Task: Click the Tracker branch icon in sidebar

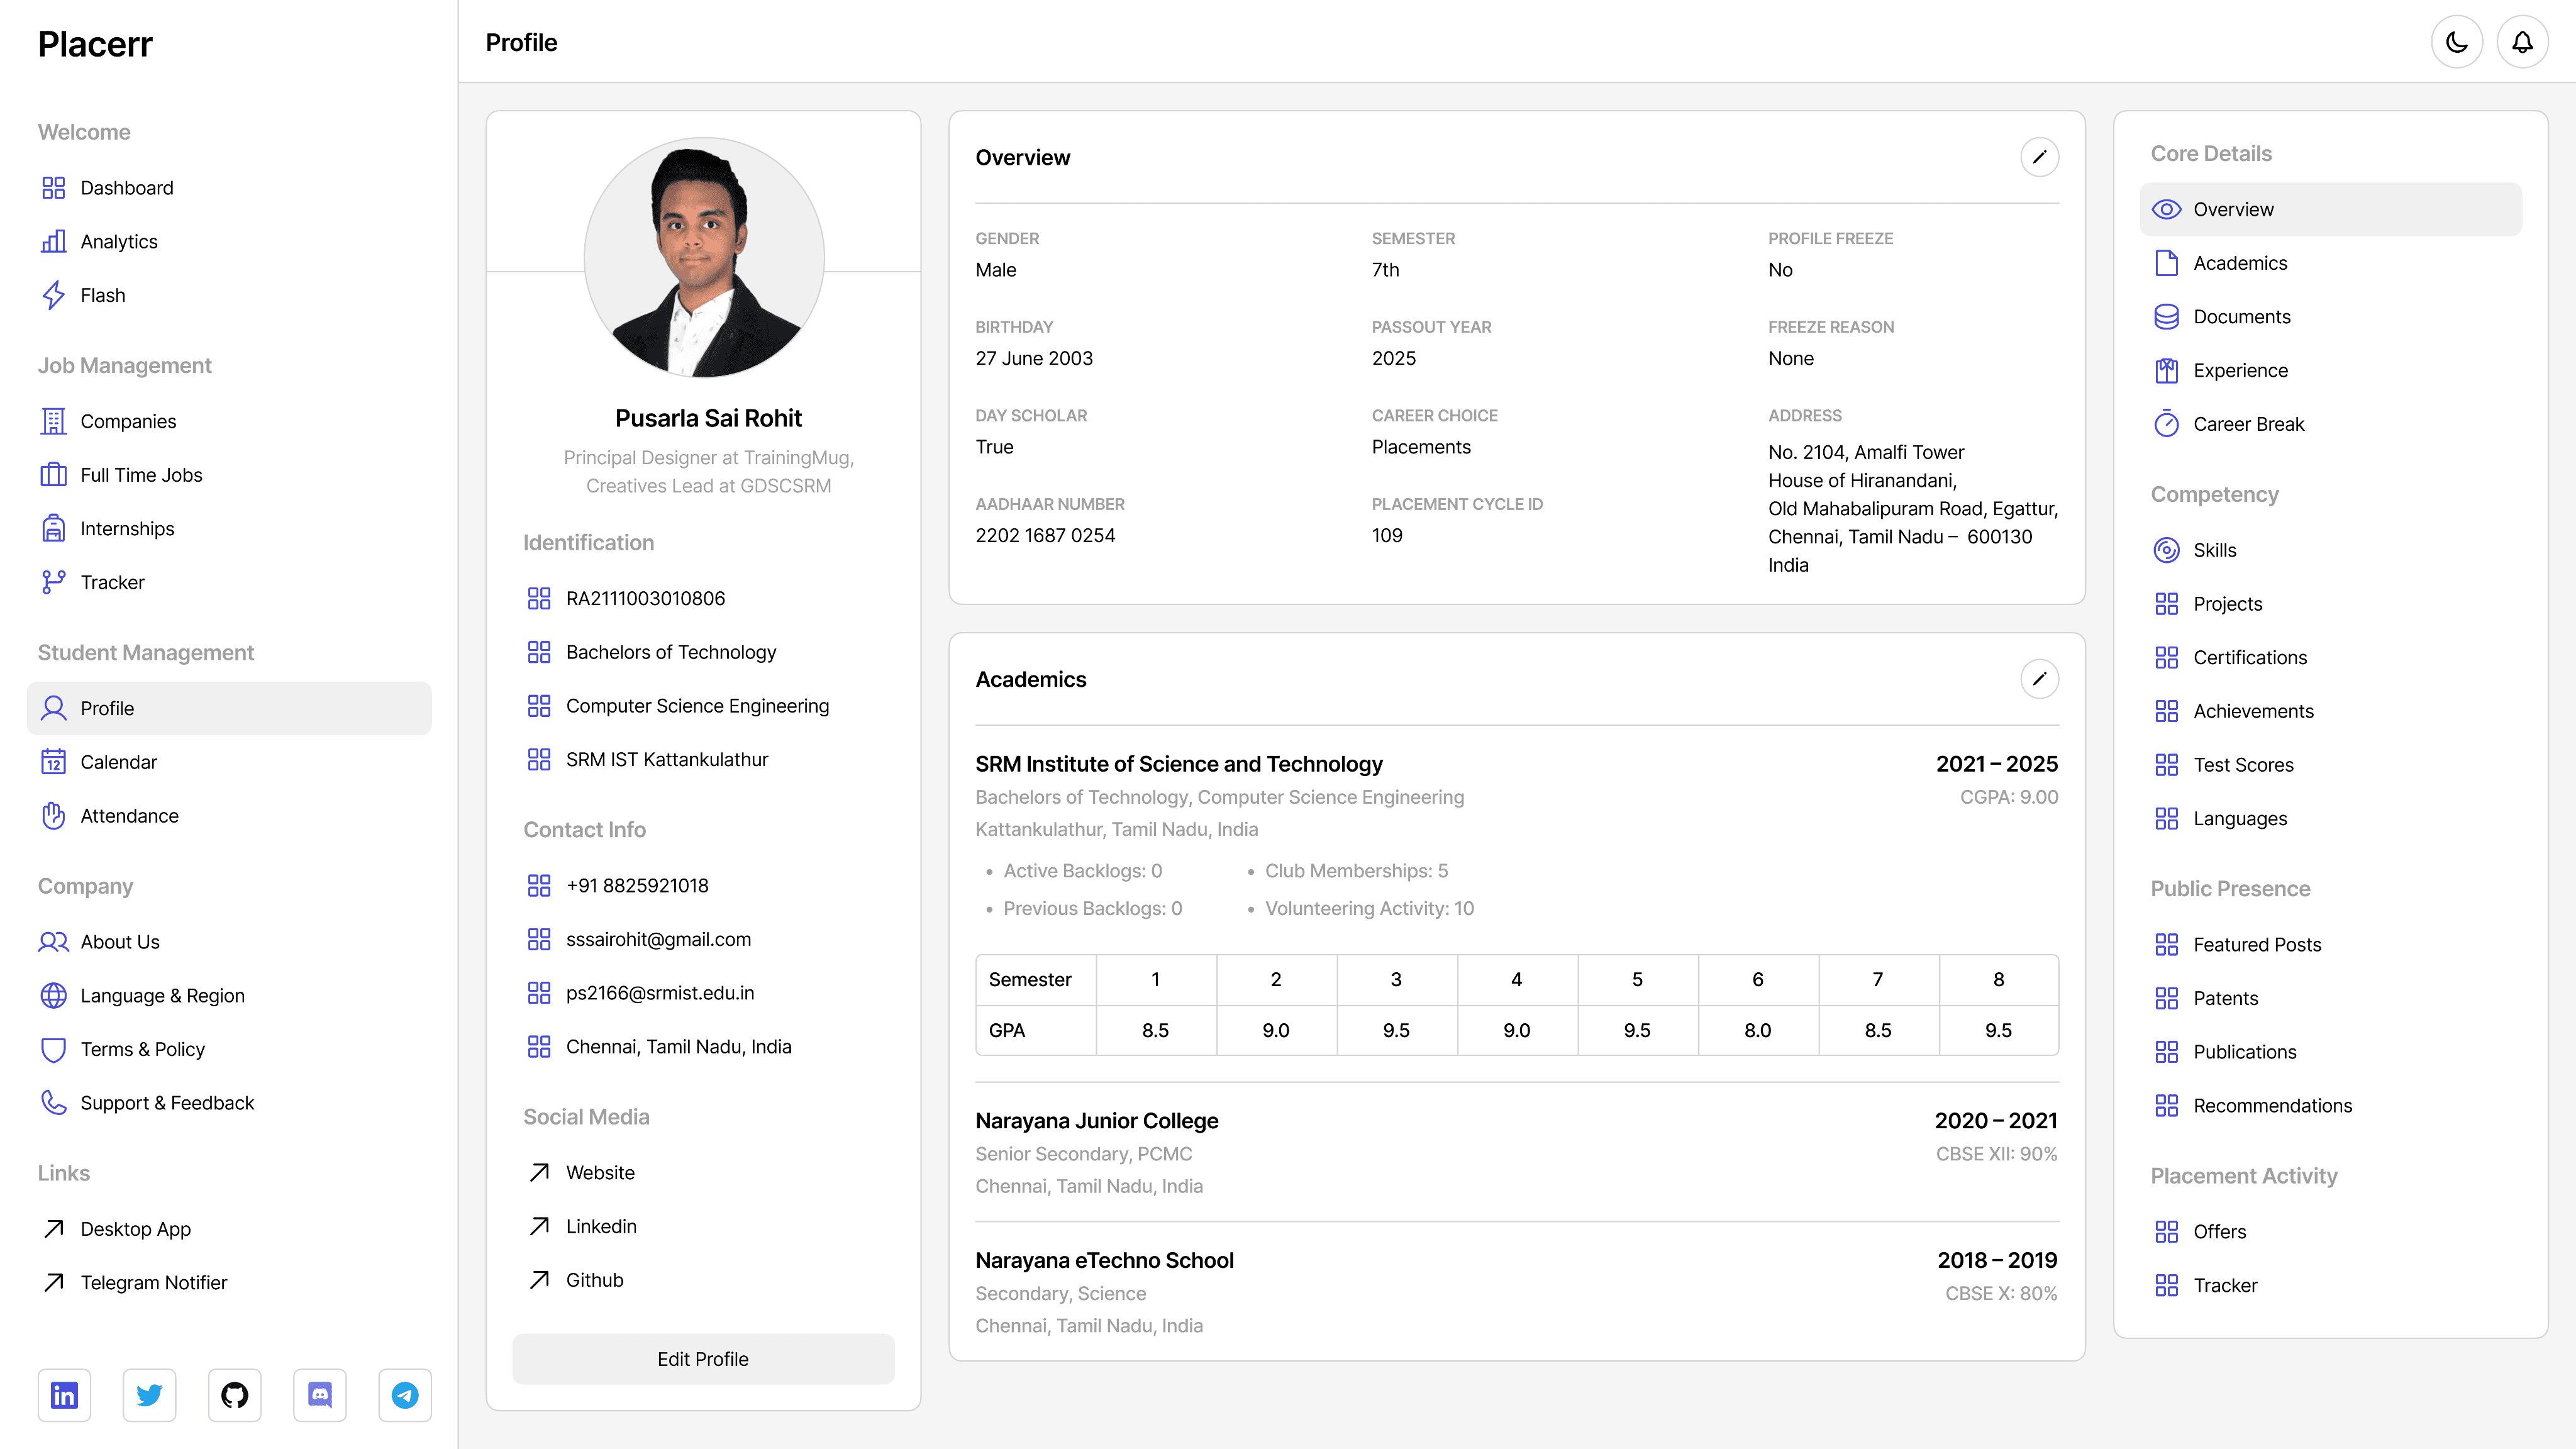Action: tap(53, 582)
